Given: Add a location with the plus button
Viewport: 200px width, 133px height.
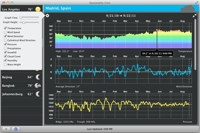Looking at the screenshot, I should 6,129.
